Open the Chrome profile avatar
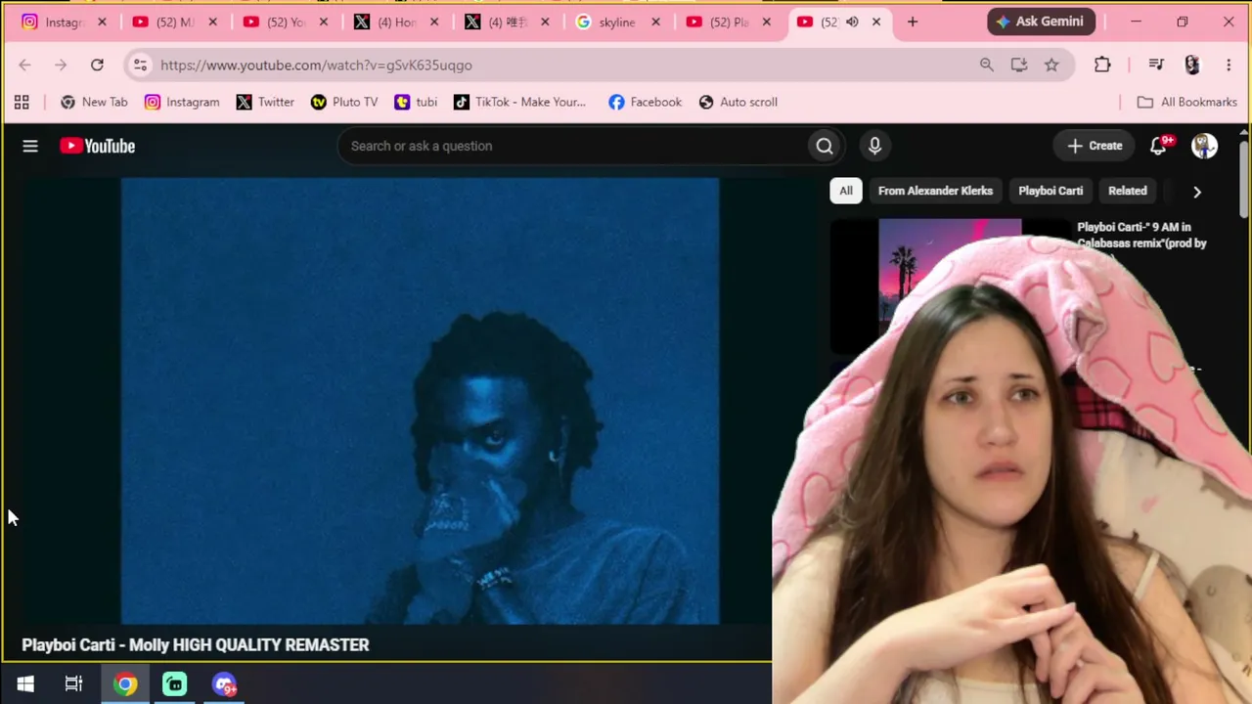This screenshot has height=704, width=1252. [x=1191, y=65]
